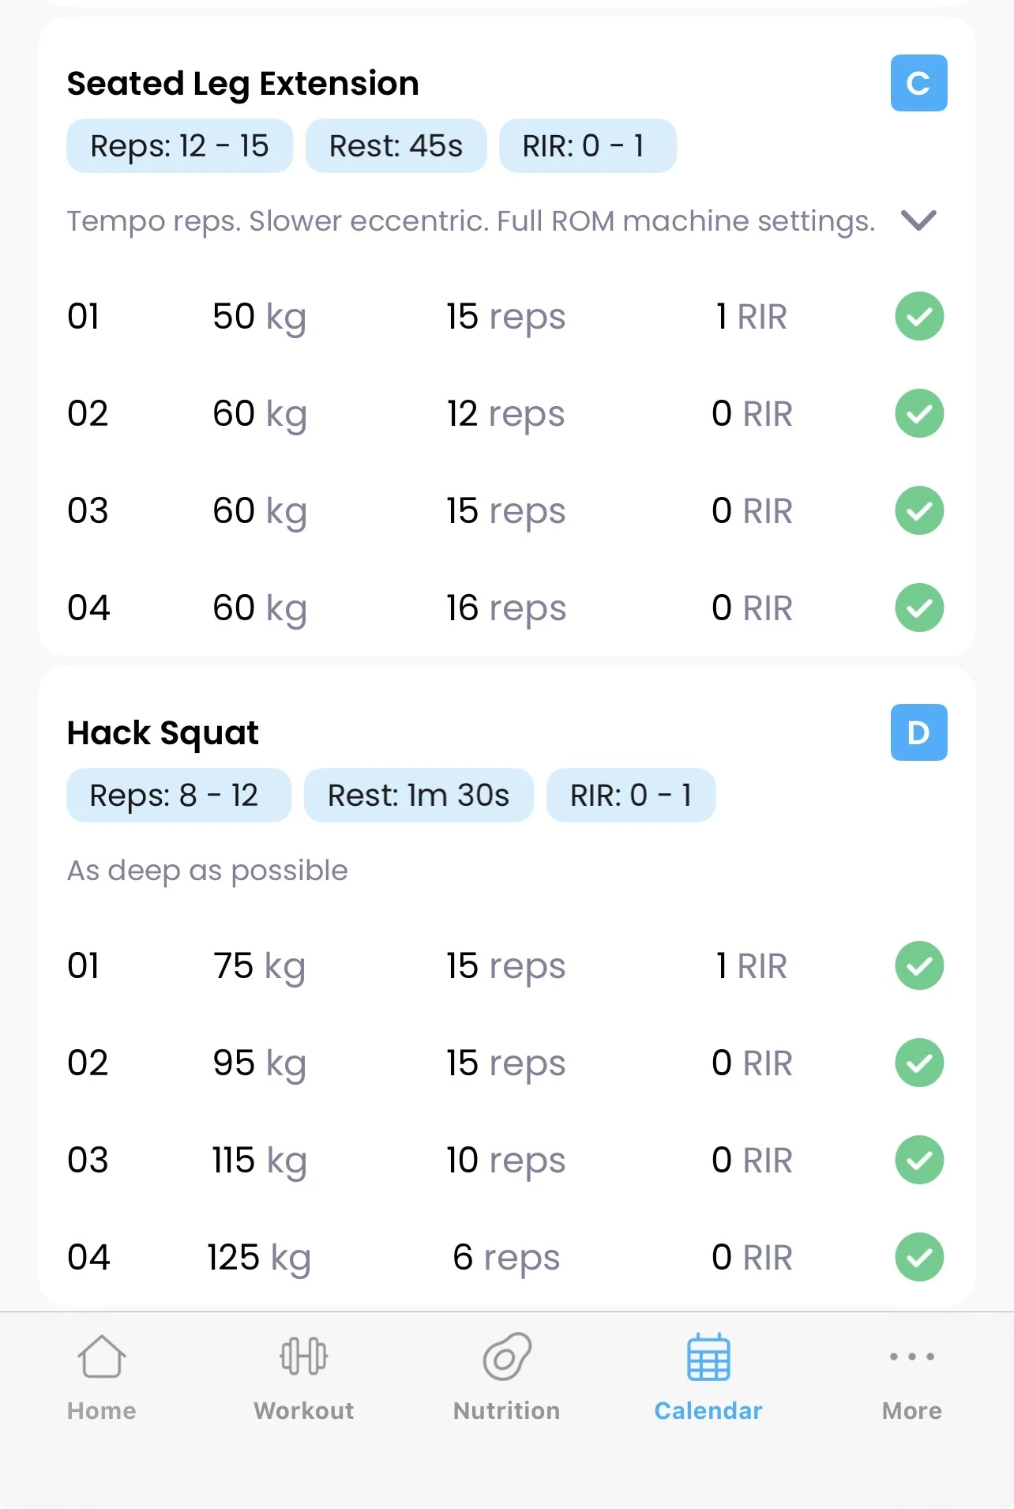The image size is (1014, 1509).
Task: Uncheck Leg Extension set 03 completion
Action: [x=919, y=510]
